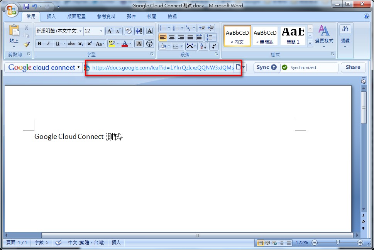The width and height of the screenshot is (374, 250).
Task: Click the Sync button
Action: 266,68
